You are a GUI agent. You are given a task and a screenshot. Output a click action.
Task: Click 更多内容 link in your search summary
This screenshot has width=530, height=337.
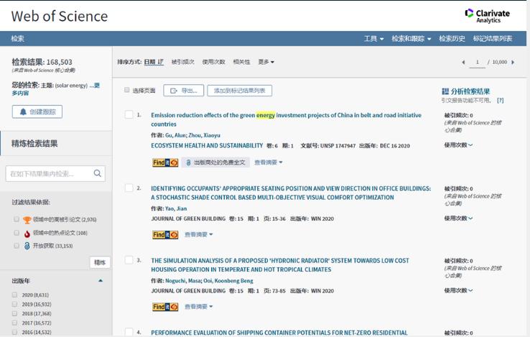point(56,89)
